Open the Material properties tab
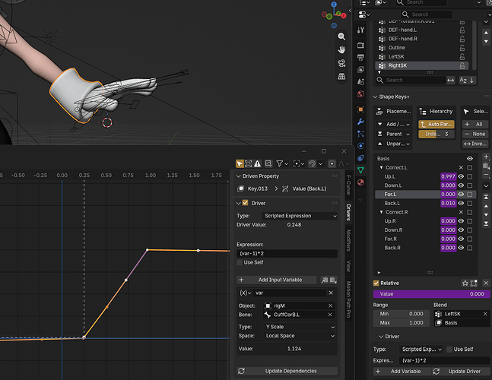Screen dimensions: 492x380 click(x=361, y=182)
